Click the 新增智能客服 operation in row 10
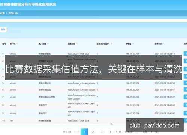Image resolution: width=187 pixels, height=135 pixels. coord(45,121)
